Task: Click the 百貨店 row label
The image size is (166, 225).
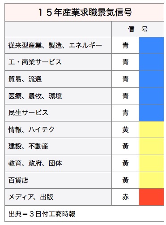Action: pyautogui.click(x=18, y=180)
